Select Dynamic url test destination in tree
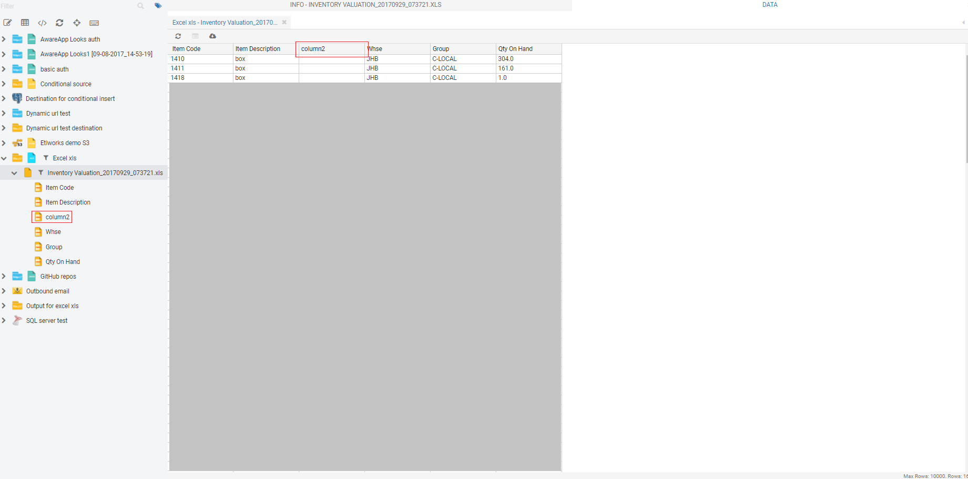The width and height of the screenshot is (968, 479). [64, 128]
